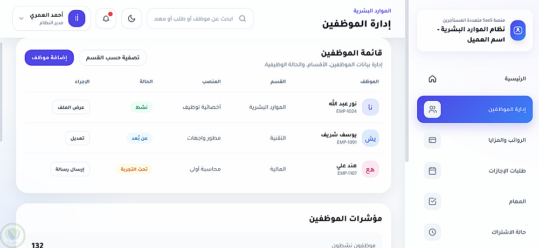Click the employees icon in the sidebar
Viewport: 539px width, 248px height.
point(432,109)
